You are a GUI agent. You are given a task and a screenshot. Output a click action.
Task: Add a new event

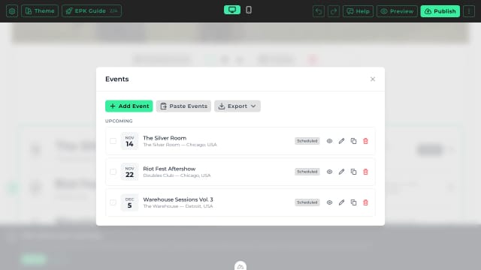click(129, 106)
